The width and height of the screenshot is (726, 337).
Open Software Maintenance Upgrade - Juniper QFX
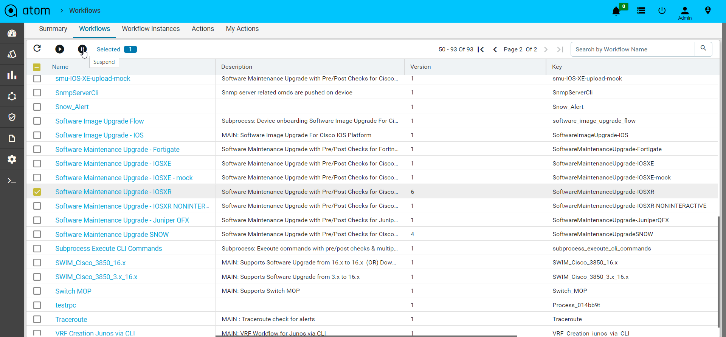tap(122, 220)
